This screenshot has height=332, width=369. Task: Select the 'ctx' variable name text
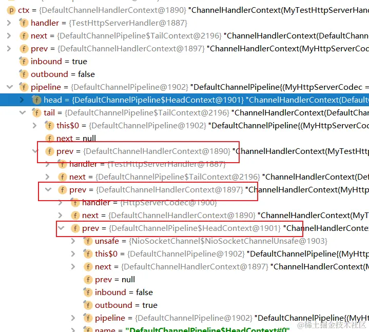point(24,10)
